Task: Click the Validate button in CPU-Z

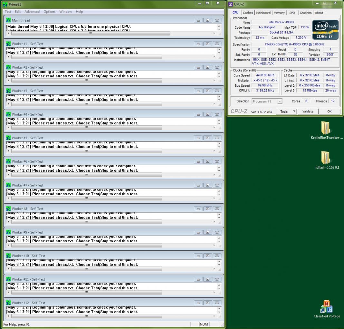Action: click(308, 111)
